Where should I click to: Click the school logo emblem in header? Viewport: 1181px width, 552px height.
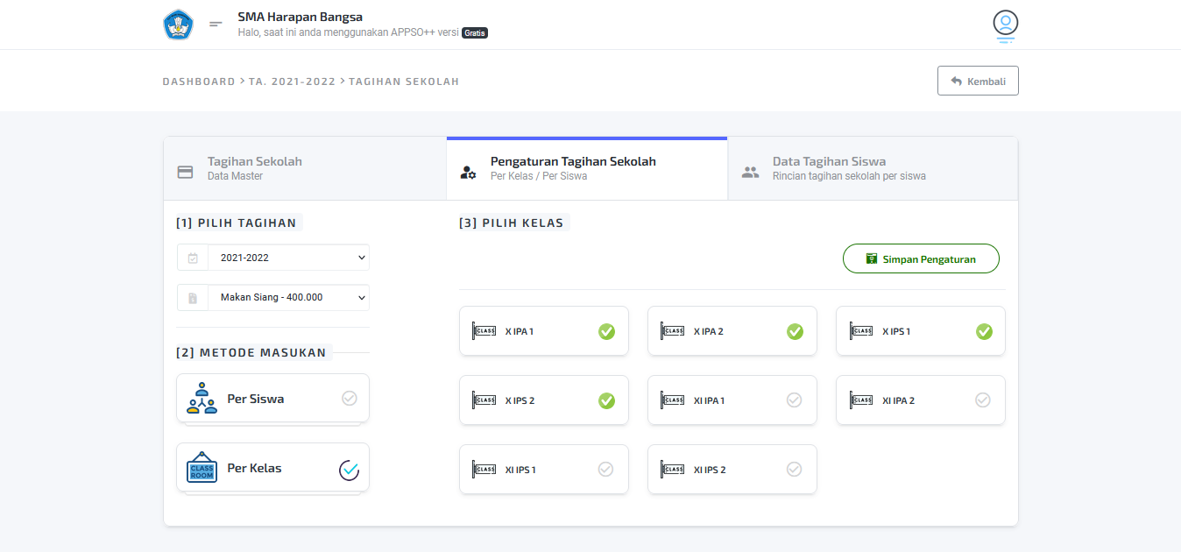pos(178,25)
